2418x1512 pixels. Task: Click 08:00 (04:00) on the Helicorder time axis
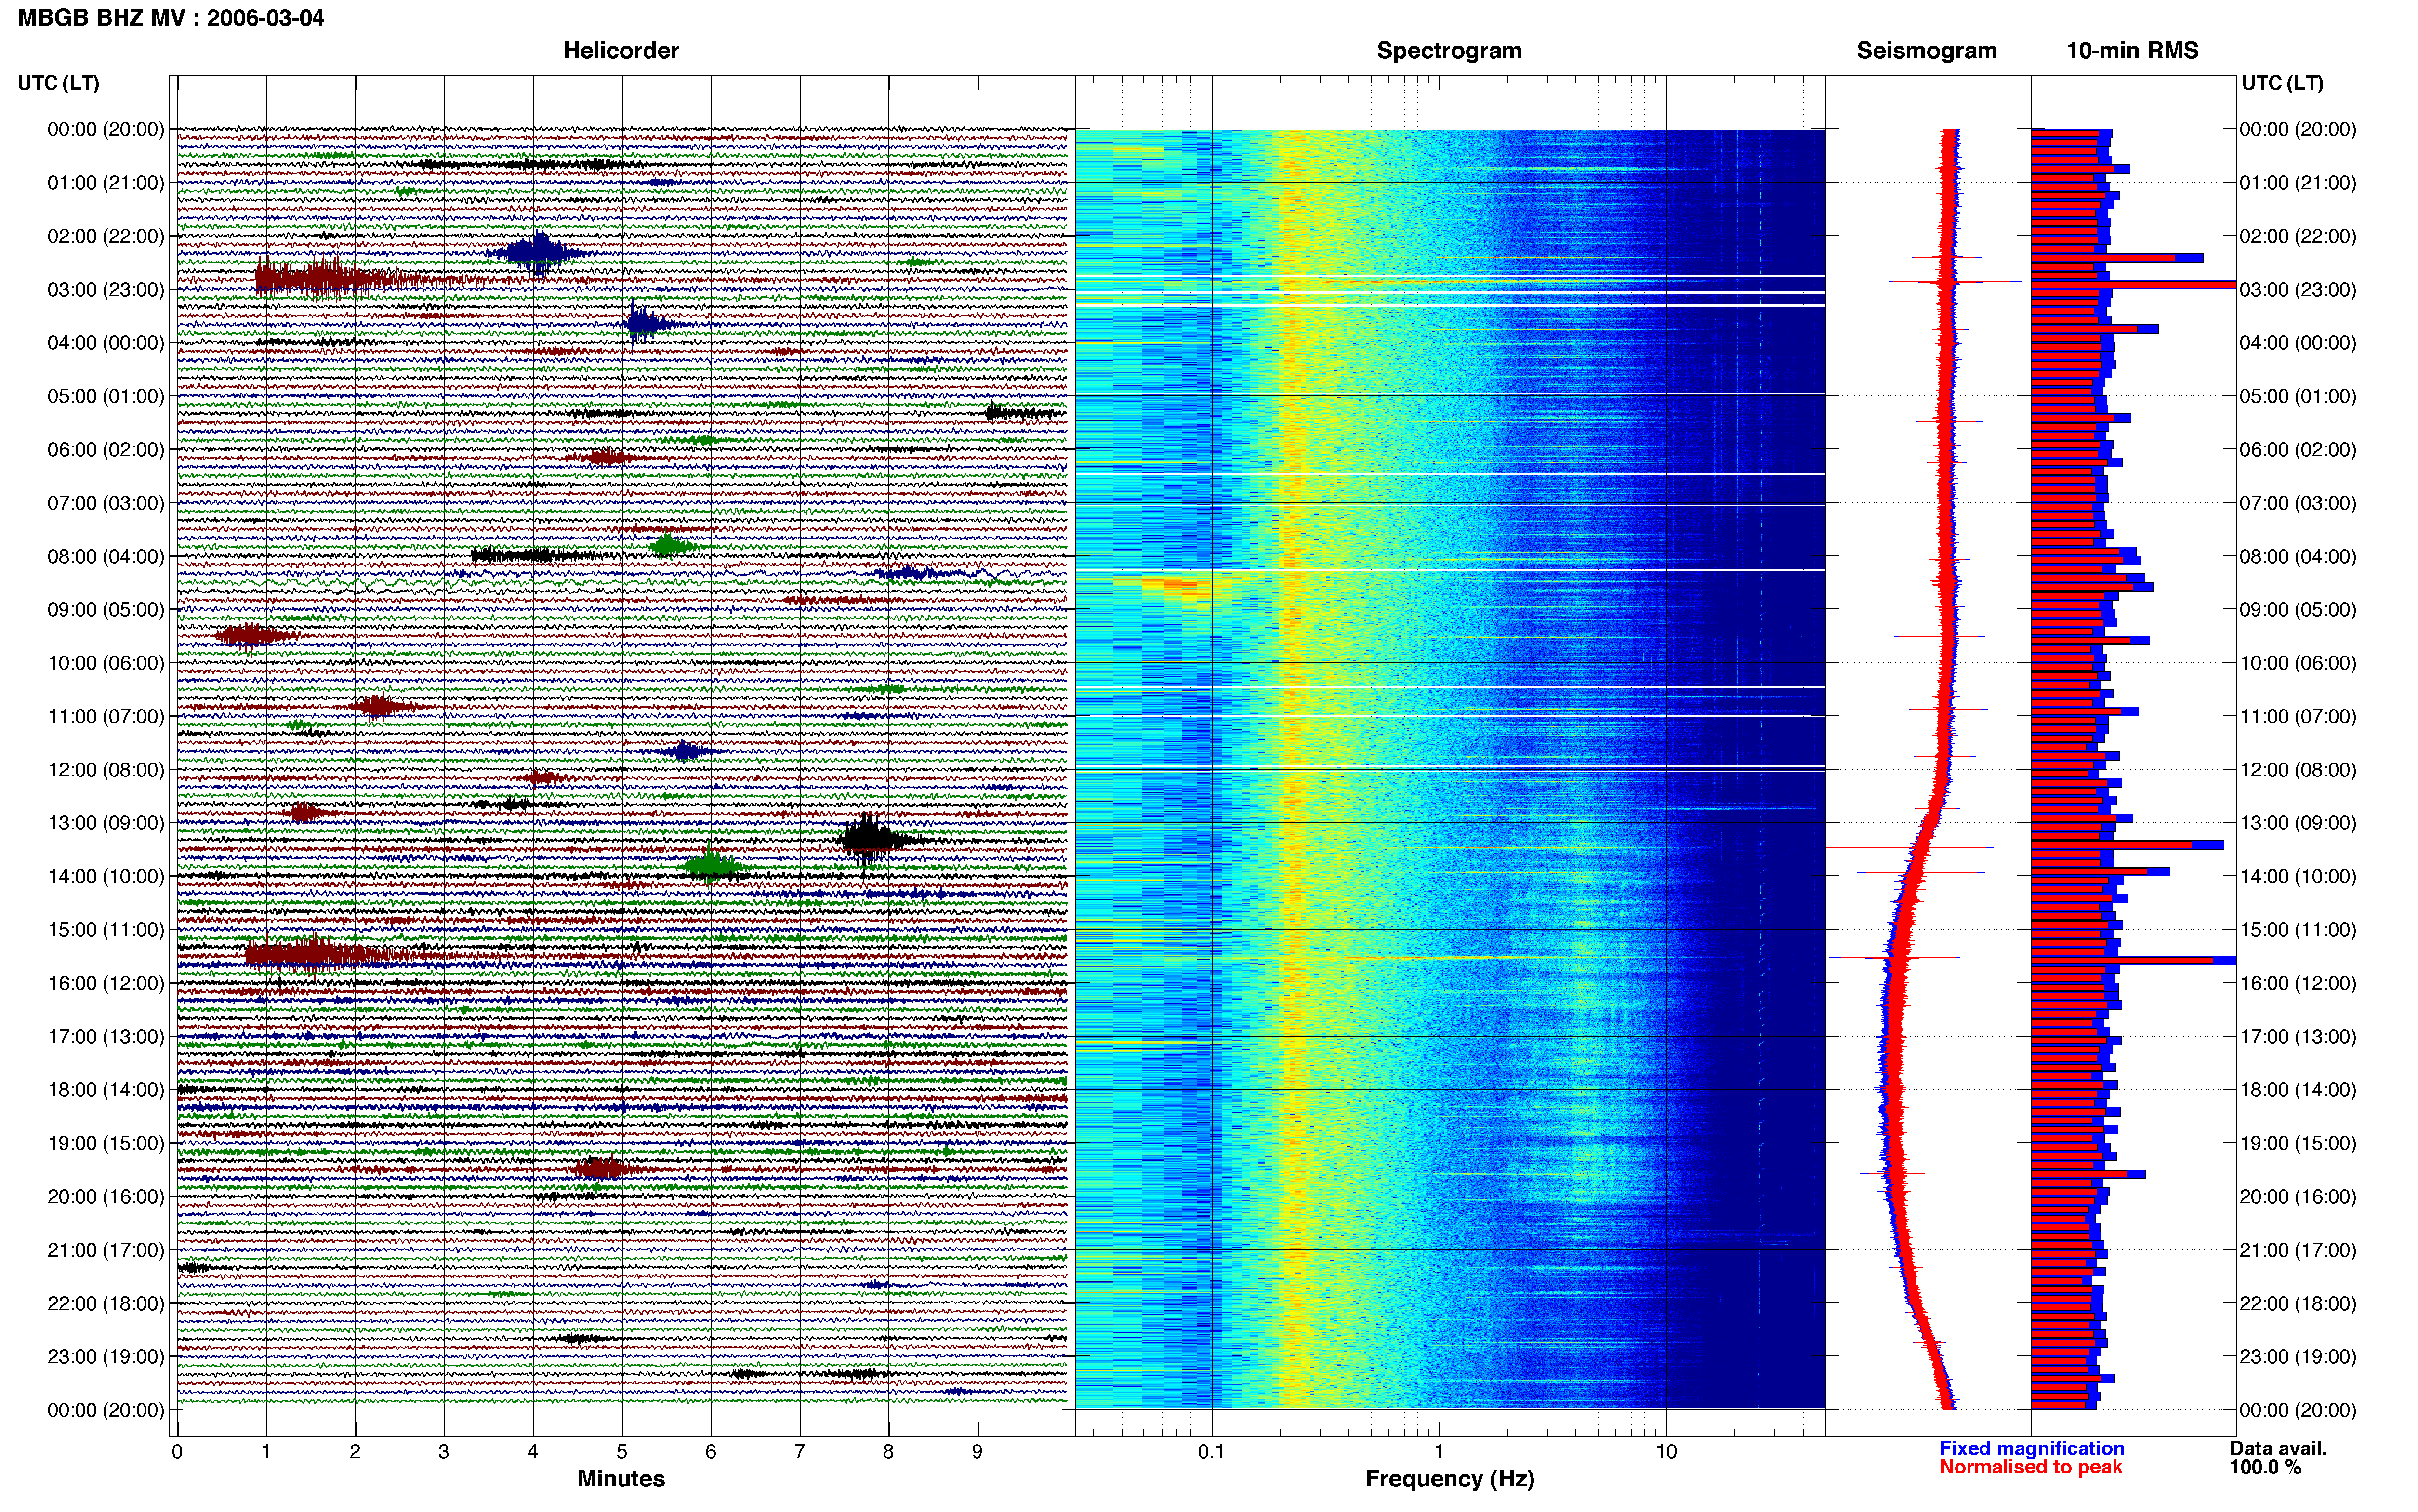click(106, 557)
